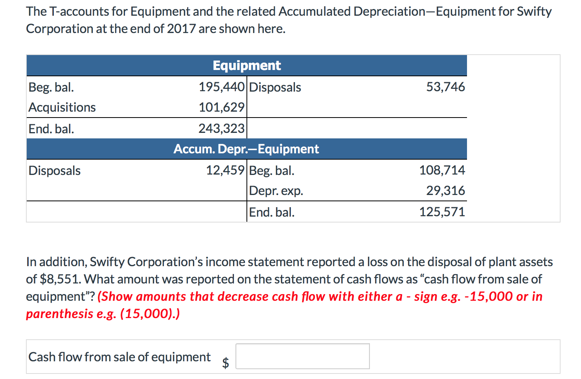Click the Disposals amount 53,746
Image resolution: width=581 pixels, height=379 pixels.
(x=445, y=87)
